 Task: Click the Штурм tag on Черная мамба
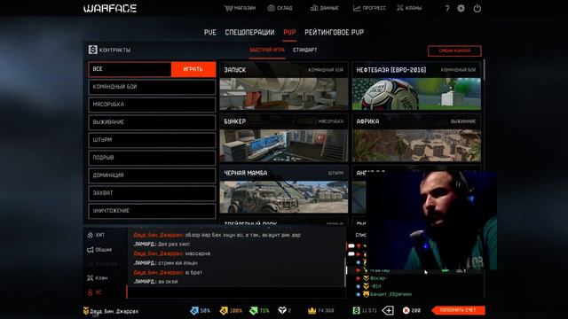click(335, 174)
